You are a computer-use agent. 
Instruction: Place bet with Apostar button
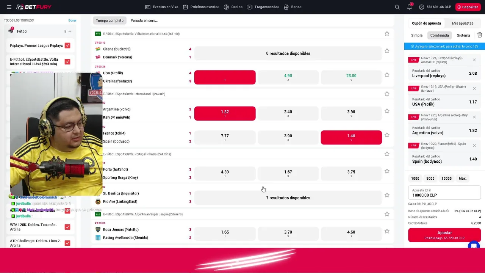point(444,235)
